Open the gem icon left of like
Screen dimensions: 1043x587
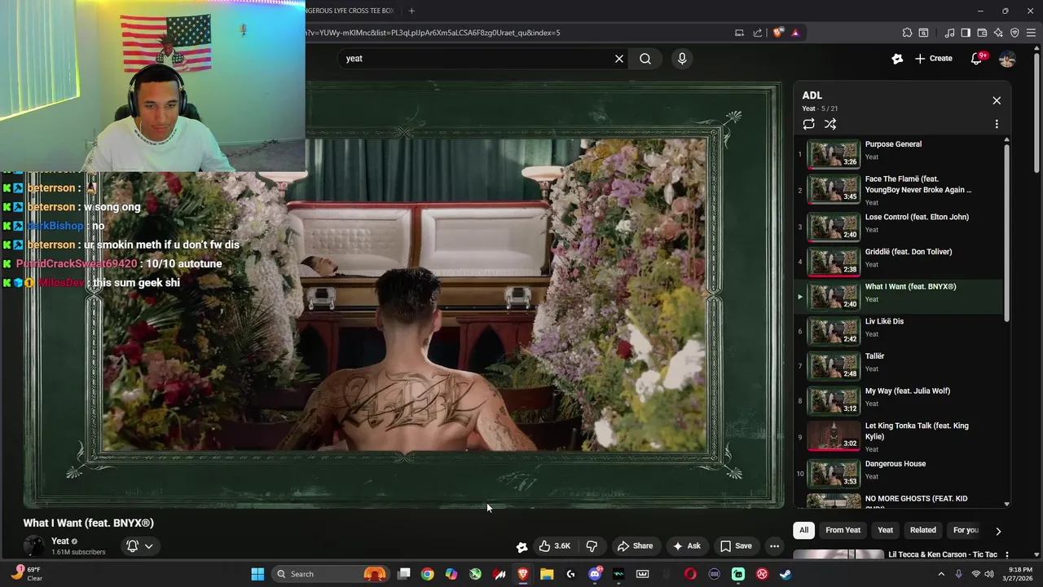tap(522, 546)
